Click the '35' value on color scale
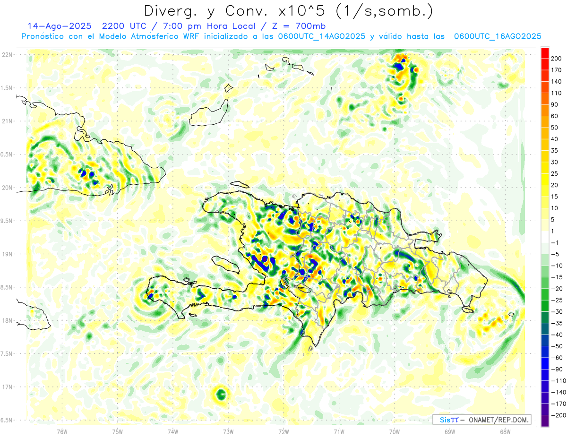The height and width of the screenshot is (438, 567). tap(555, 150)
